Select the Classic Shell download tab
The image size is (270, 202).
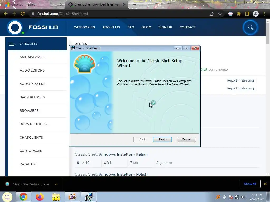[x=97, y=4]
